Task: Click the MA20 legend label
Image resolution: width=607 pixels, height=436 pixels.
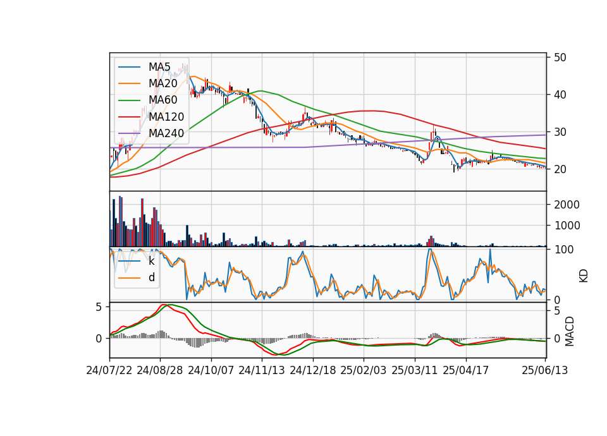Action: (x=162, y=83)
